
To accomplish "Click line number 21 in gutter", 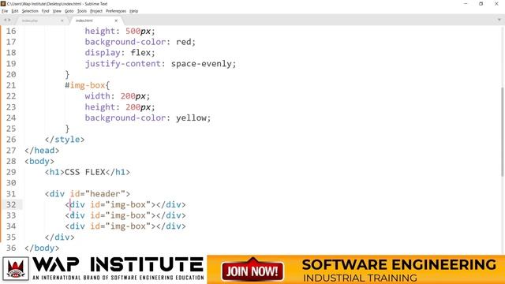I will [x=11, y=85].
